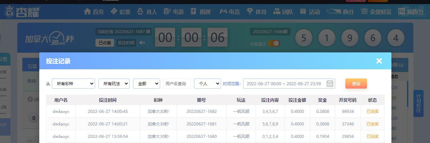Open the calendar icon in time range
This screenshot has height=143, width=430.
330,84
